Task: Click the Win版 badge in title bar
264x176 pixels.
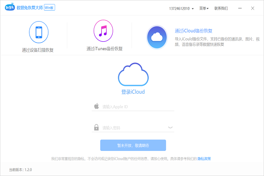Action: point(49,7)
